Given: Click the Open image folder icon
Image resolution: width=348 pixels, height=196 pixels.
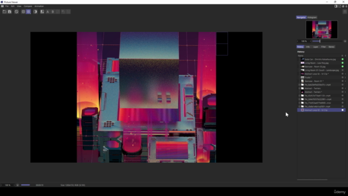Looking at the screenshot, I should [x=4, y=11].
